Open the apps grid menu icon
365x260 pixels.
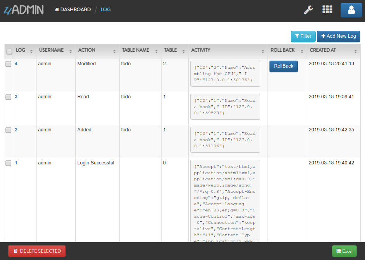327,10
